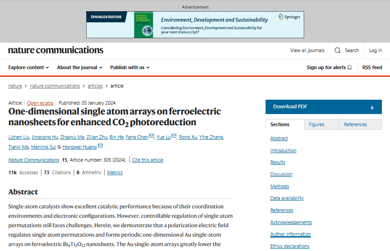Viewport: 390px width, 251px height.
Task: Click email envelope next to Fang Chen
Action: pyautogui.click(x=152, y=137)
